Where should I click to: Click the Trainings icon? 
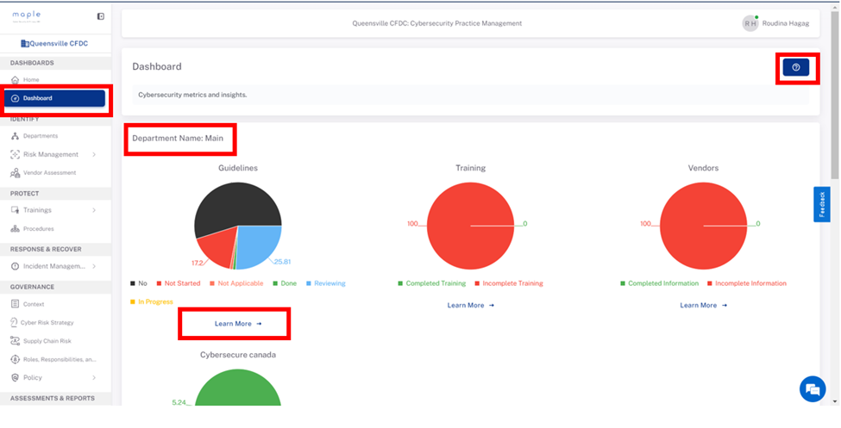[x=15, y=210]
